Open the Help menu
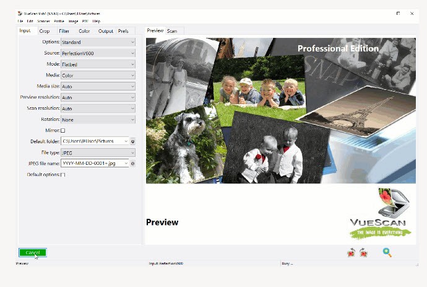 (97, 21)
